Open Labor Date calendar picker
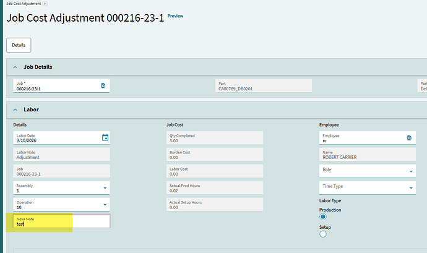The image size is (427, 253). click(x=105, y=137)
